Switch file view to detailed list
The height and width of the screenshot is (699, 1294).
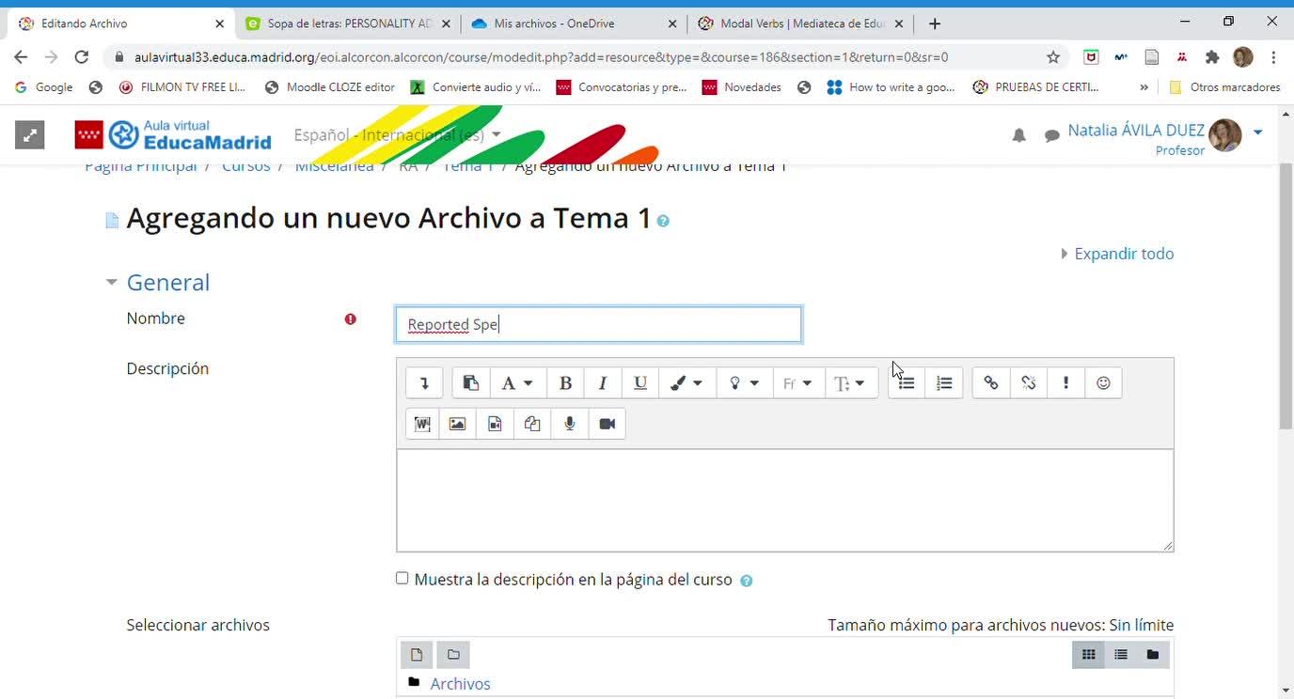[x=1121, y=655]
